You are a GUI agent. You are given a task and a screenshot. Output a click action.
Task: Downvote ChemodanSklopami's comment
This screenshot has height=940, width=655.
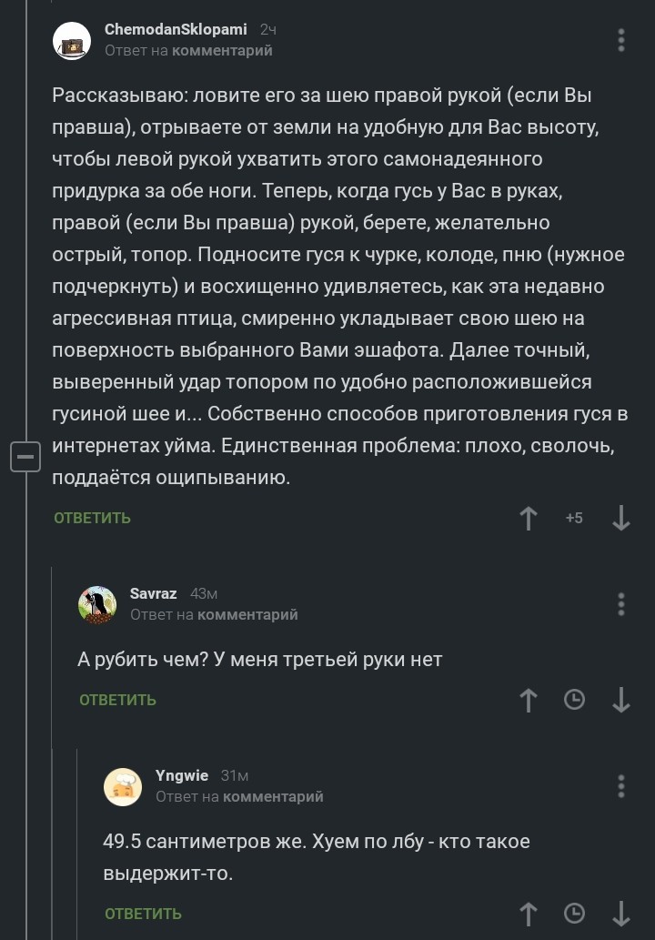coord(621,518)
